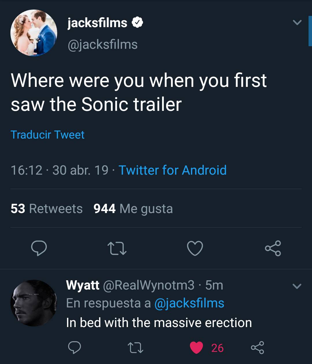Share Wyatt's reply
Viewport: 312px width, 364px height.
click(257, 348)
